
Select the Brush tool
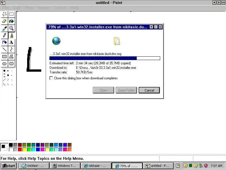tap(11, 35)
